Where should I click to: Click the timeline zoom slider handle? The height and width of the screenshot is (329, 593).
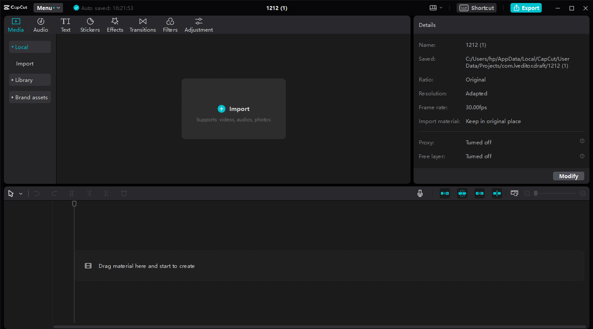coord(536,193)
